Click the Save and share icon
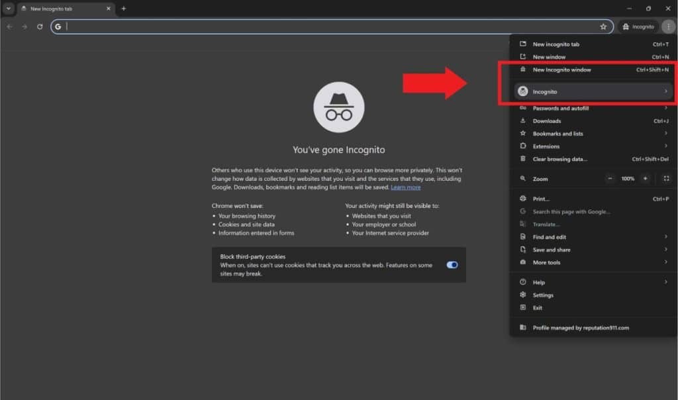Viewport: 678px width, 400px height. (523, 250)
